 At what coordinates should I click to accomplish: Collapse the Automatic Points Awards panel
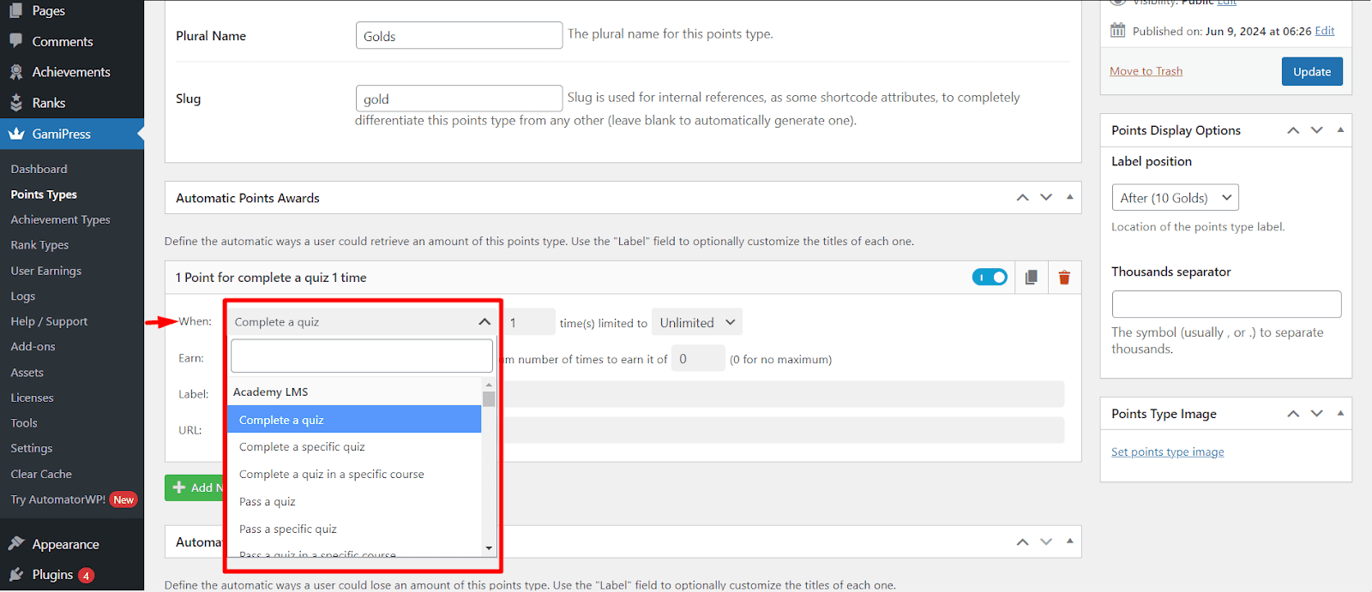pyautogui.click(x=1069, y=198)
